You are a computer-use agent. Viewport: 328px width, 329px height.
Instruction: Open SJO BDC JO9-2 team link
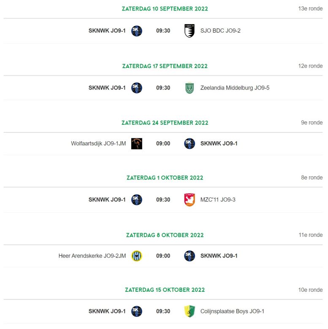click(220, 30)
